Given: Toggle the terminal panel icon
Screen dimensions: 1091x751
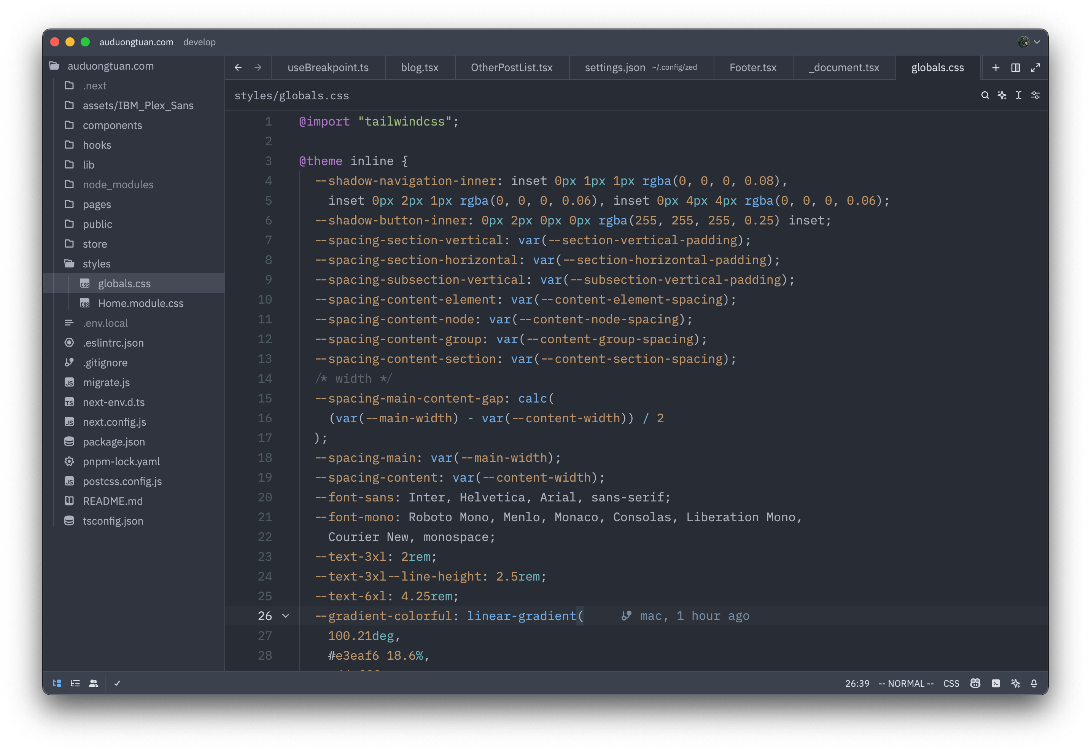Looking at the screenshot, I should click(996, 683).
